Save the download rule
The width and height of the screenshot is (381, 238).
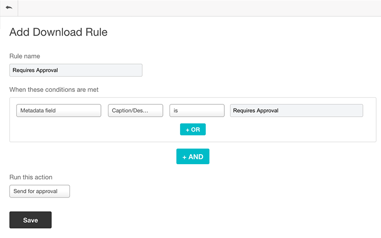click(30, 220)
